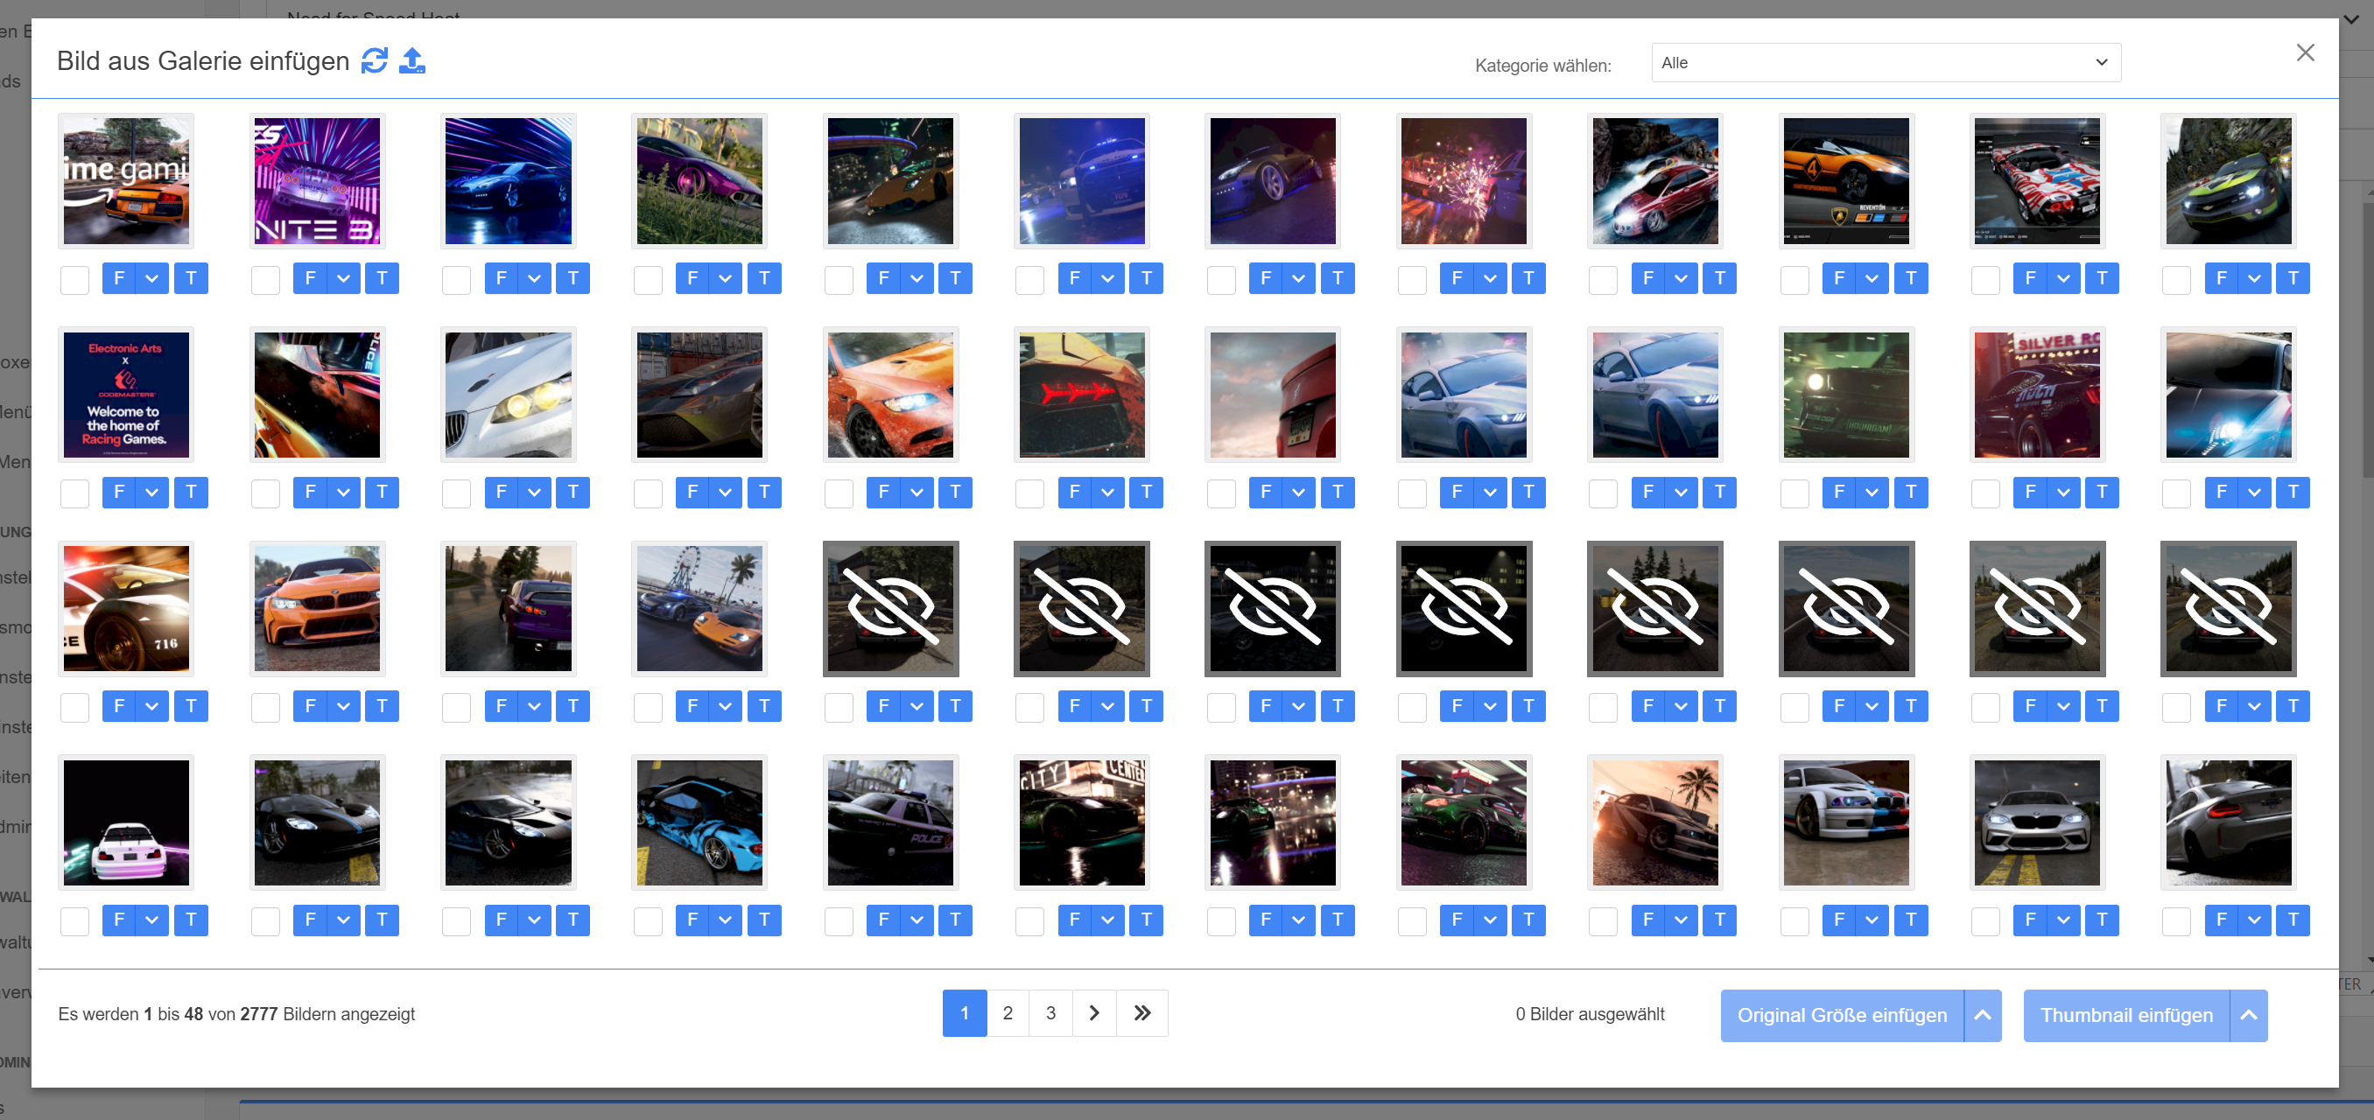
Task: Expand F dropdown arrow under 'ime gami' thumbnail
Action: coord(152,278)
